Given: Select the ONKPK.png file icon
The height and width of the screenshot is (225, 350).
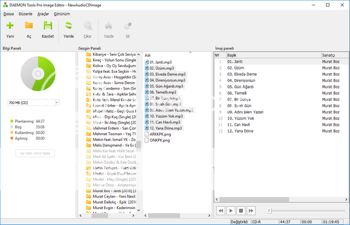Looking at the screenshot, I should click(x=147, y=140).
